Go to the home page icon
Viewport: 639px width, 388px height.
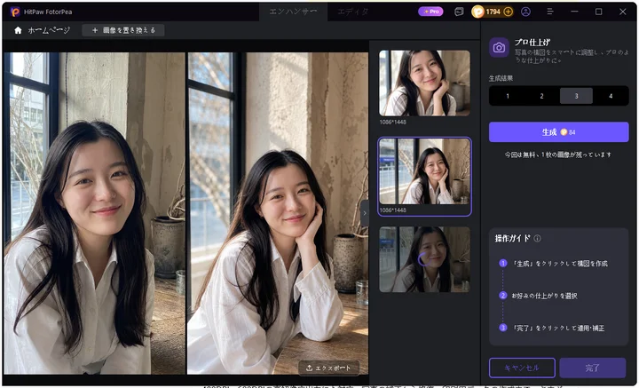coord(18,30)
